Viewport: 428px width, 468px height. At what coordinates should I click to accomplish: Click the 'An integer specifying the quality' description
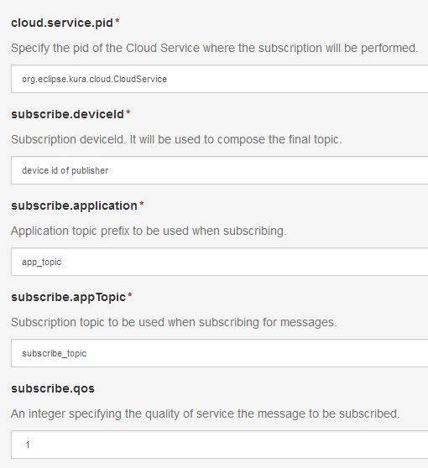(206, 414)
